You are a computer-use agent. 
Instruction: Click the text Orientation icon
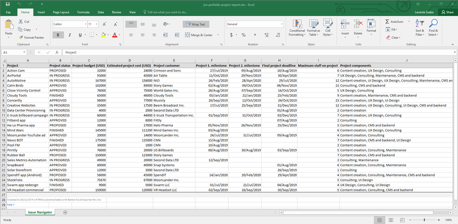[166, 24]
